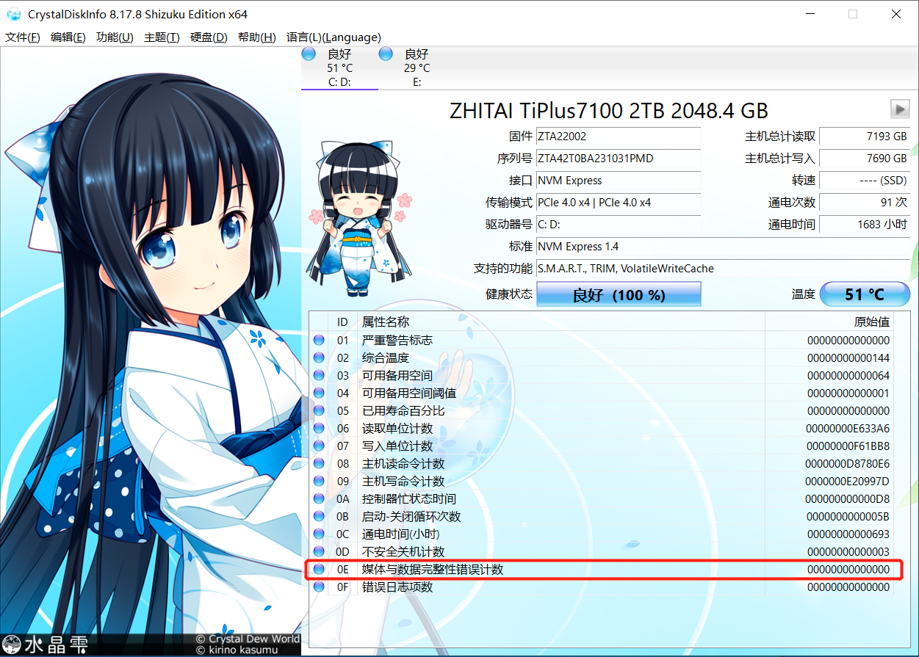Click raw value 00000000000003 of 不安全关机计数
The width and height of the screenshot is (919, 657).
(x=848, y=551)
